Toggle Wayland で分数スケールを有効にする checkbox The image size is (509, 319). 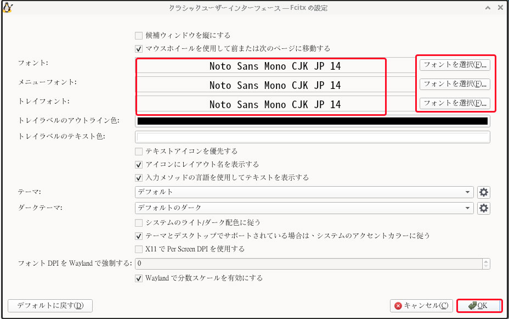[139, 278]
